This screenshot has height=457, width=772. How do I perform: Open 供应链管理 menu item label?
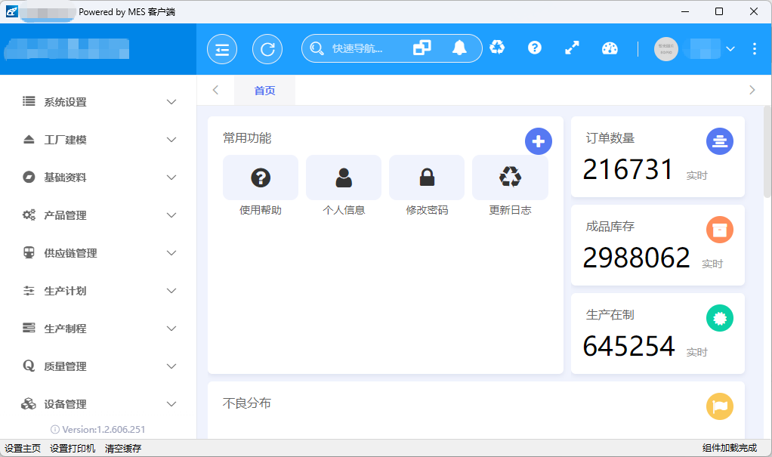coord(70,253)
